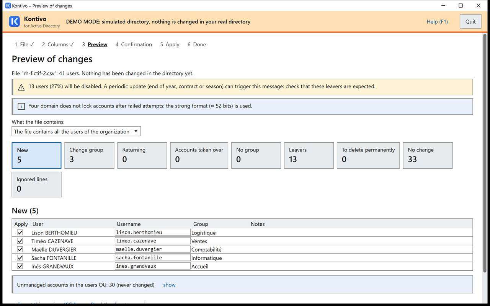Disable the Apply checkbox for Sacha FONTANILLE
Image resolution: width=490 pixels, height=306 pixels.
[x=20, y=258]
